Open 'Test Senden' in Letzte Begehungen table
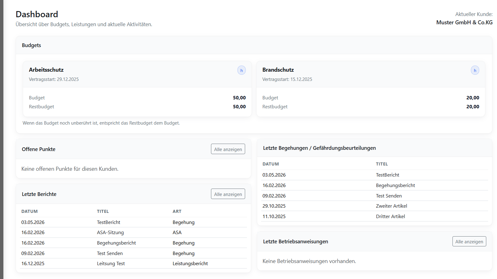Image resolution: width=497 pixels, height=279 pixels. coord(375,196)
